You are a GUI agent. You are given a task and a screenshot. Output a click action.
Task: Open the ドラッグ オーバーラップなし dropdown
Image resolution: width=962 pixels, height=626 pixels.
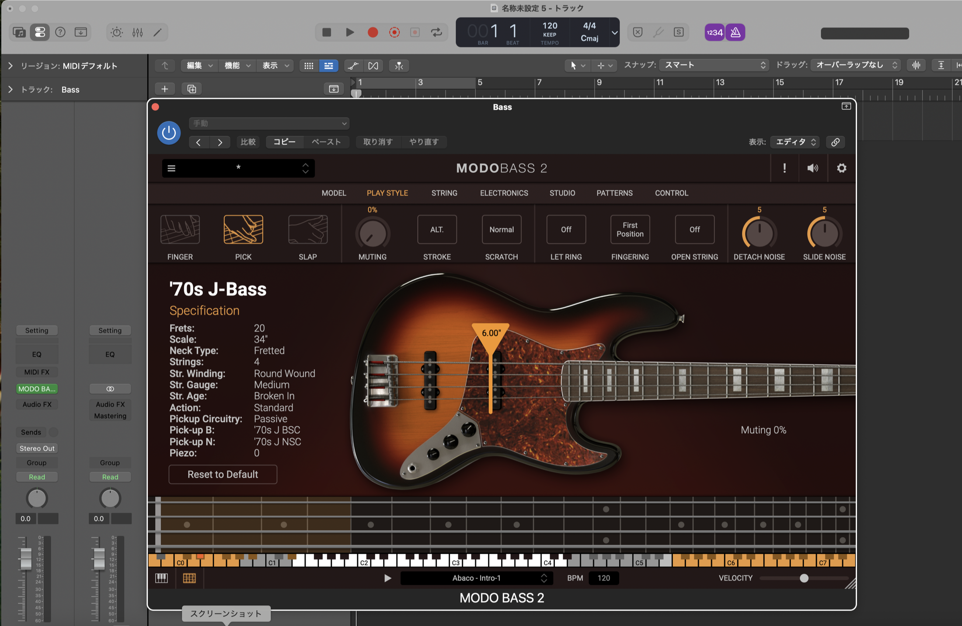855,65
